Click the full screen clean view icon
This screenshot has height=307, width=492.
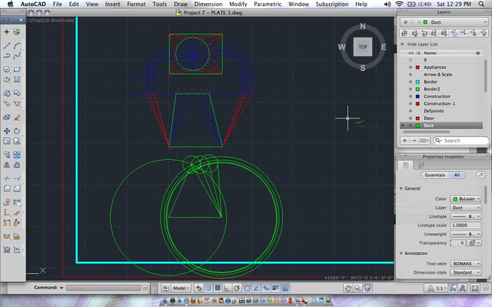475,288
